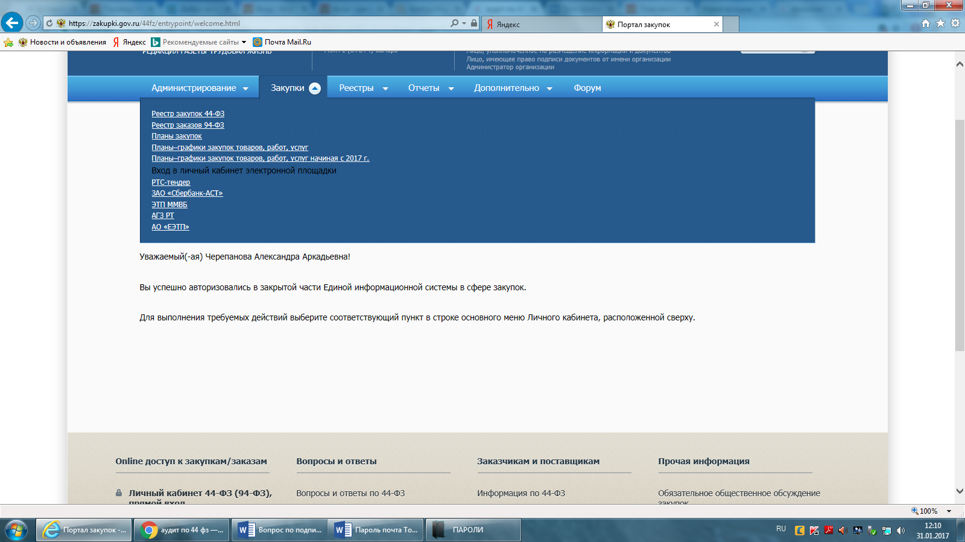Open the browser home page icon

926,23
